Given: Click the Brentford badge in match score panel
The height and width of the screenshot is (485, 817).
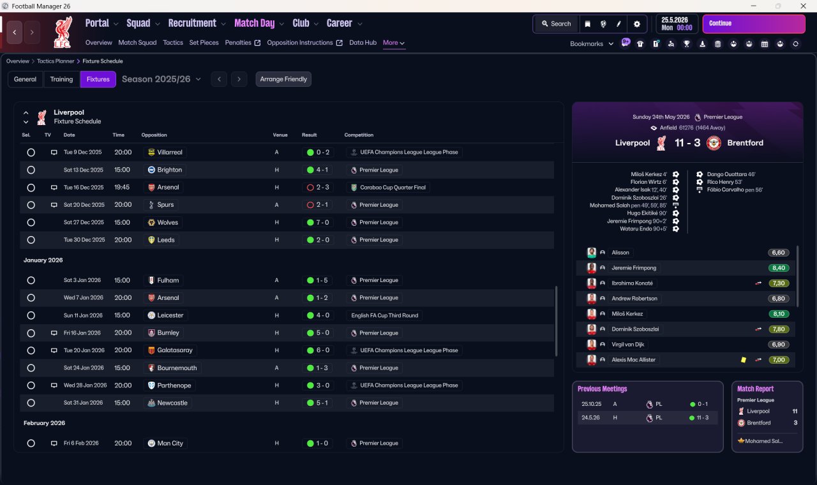Looking at the screenshot, I should 714,143.
